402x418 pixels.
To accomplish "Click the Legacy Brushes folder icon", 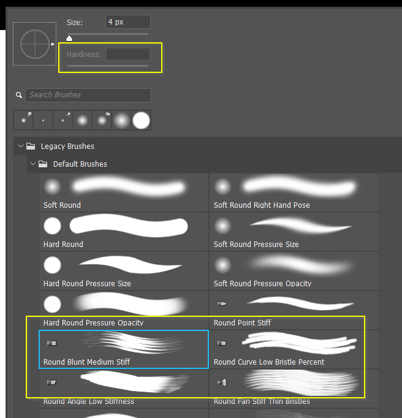I will (31, 146).
